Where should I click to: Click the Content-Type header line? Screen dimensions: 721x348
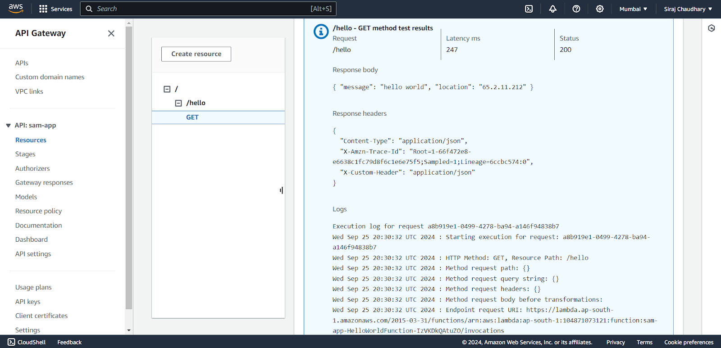coord(403,141)
